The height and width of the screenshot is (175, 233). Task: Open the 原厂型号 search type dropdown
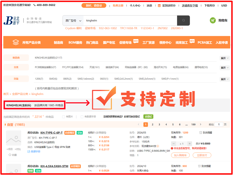(x=73, y=20)
